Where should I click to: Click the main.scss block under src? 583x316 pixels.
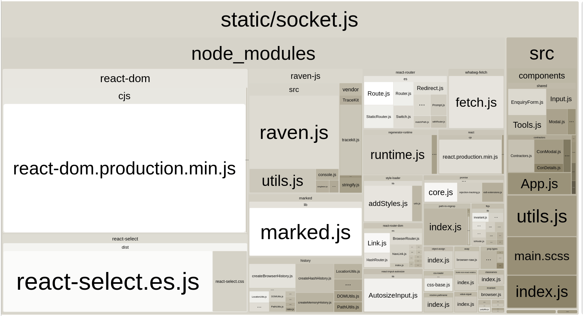point(542,256)
